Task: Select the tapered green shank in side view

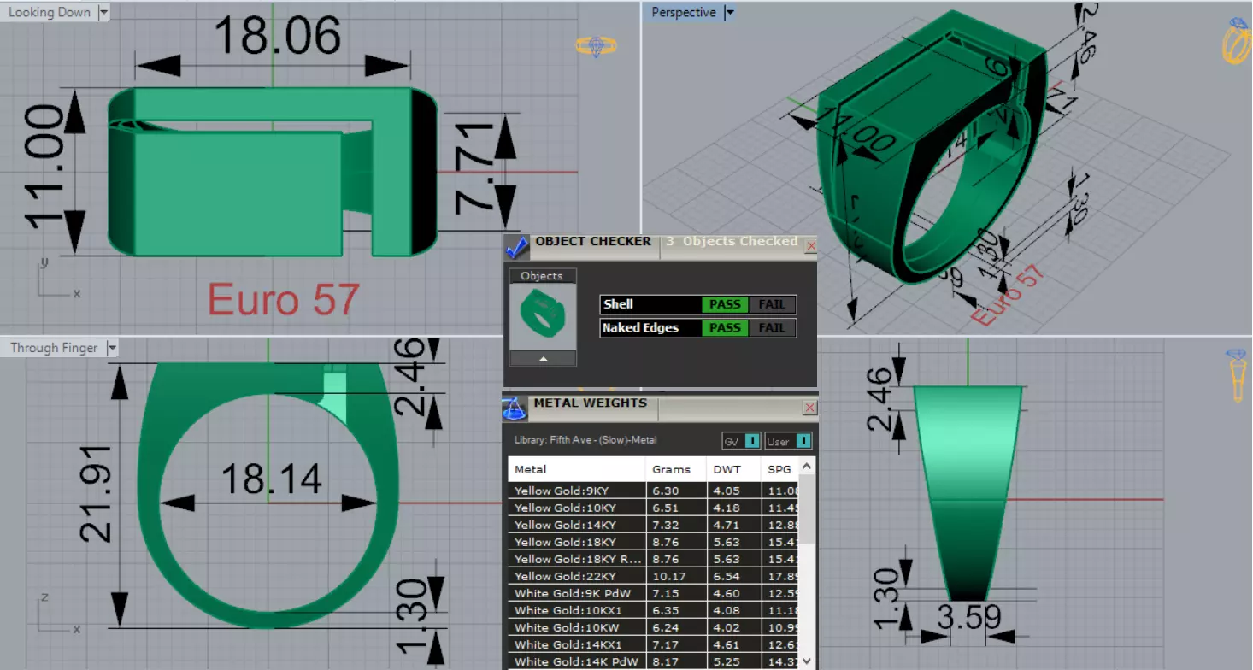Action: pos(968,494)
